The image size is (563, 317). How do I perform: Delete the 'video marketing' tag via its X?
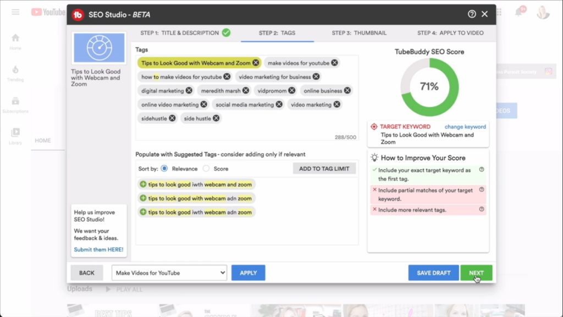(336, 104)
